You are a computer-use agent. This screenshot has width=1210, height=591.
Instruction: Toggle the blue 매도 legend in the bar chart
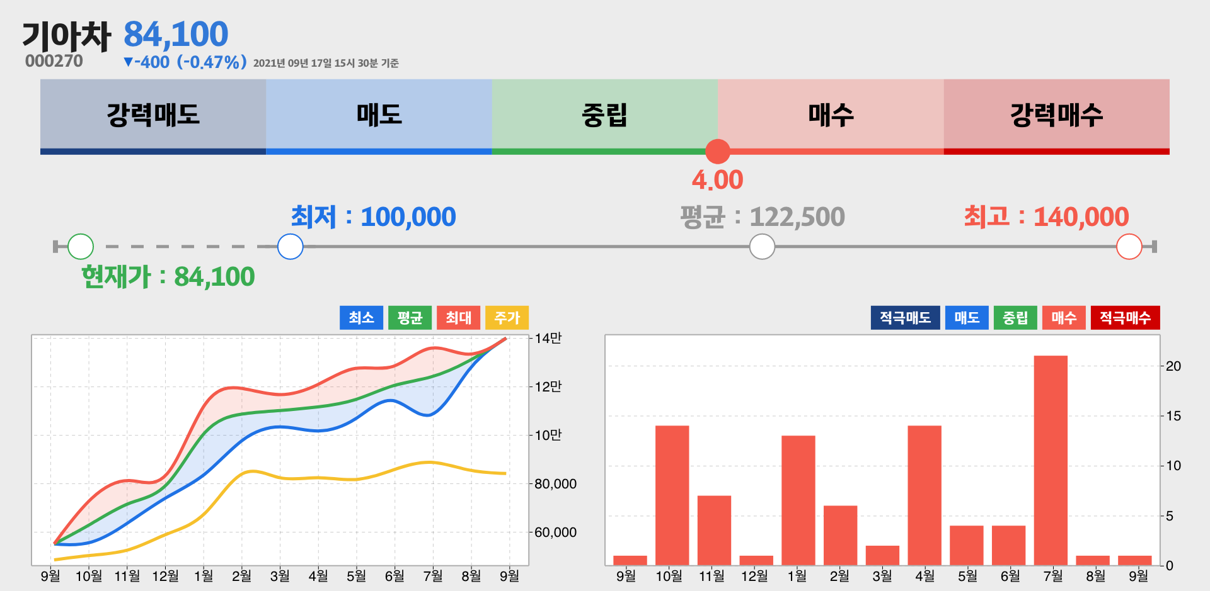coord(967,318)
